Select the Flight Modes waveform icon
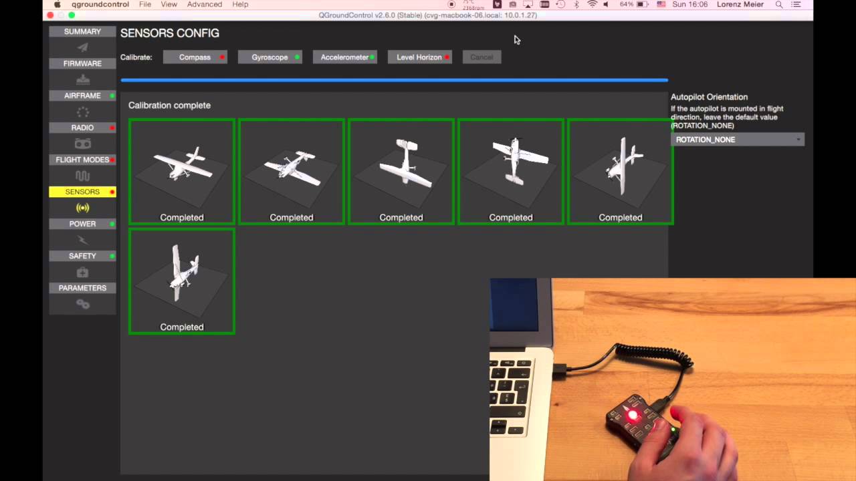 (x=82, y=176)
